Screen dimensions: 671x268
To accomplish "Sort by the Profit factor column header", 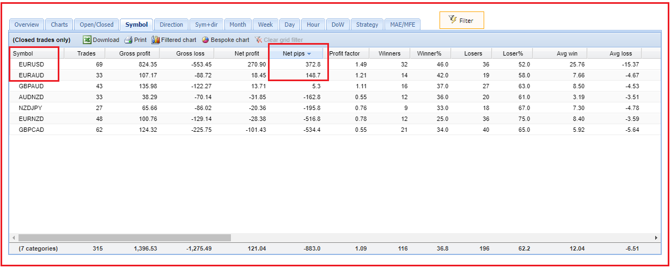I will pos(346,53).
